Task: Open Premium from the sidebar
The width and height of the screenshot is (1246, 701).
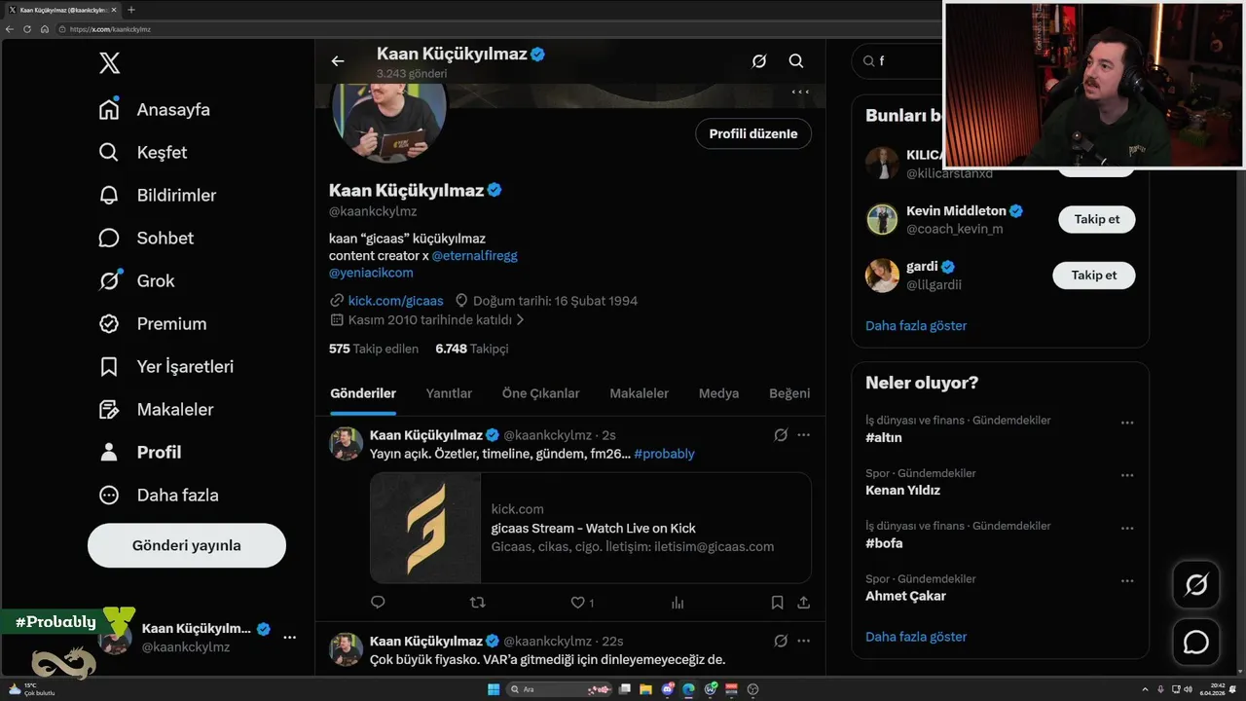Action: tap(153, 323)
